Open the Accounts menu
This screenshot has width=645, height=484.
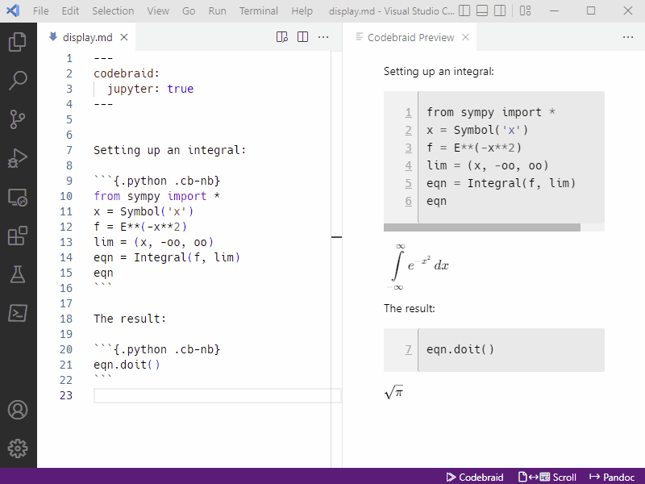tap(17, 410)
